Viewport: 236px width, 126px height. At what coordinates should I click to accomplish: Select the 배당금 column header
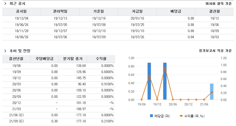click(x=176, y=12)
